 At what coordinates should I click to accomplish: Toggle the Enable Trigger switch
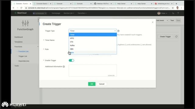tap(71, 60)
